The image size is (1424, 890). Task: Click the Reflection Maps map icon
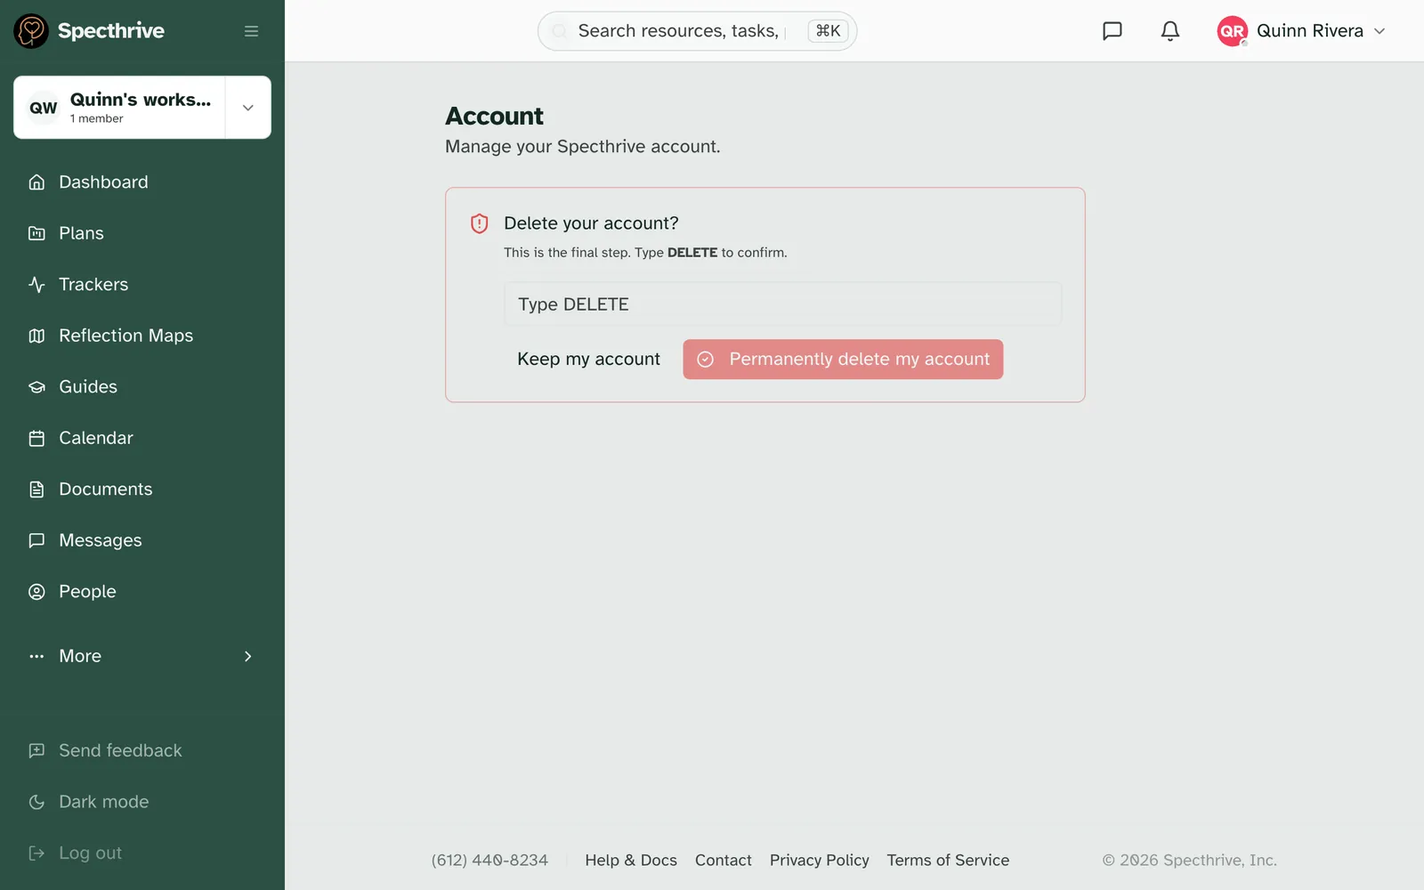point(36,336)
